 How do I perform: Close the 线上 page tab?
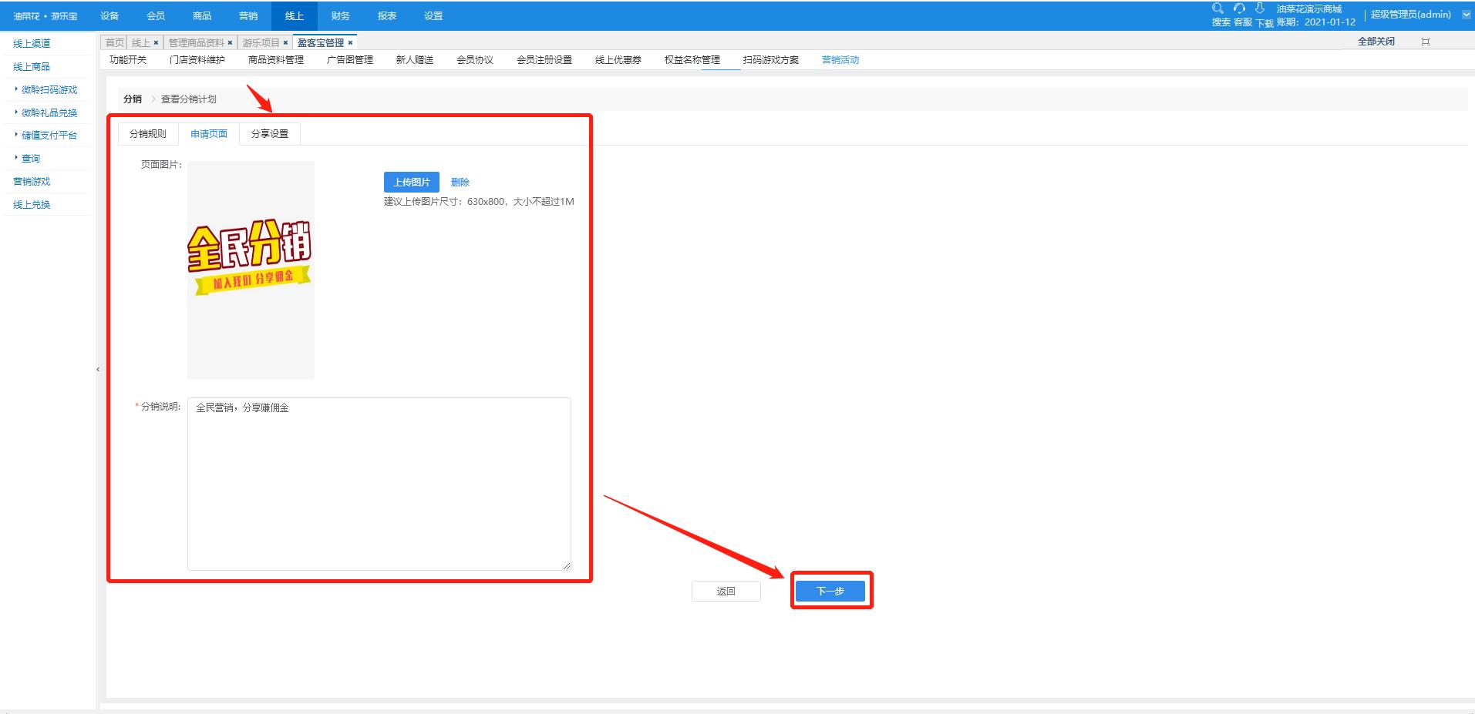[156, 43]
